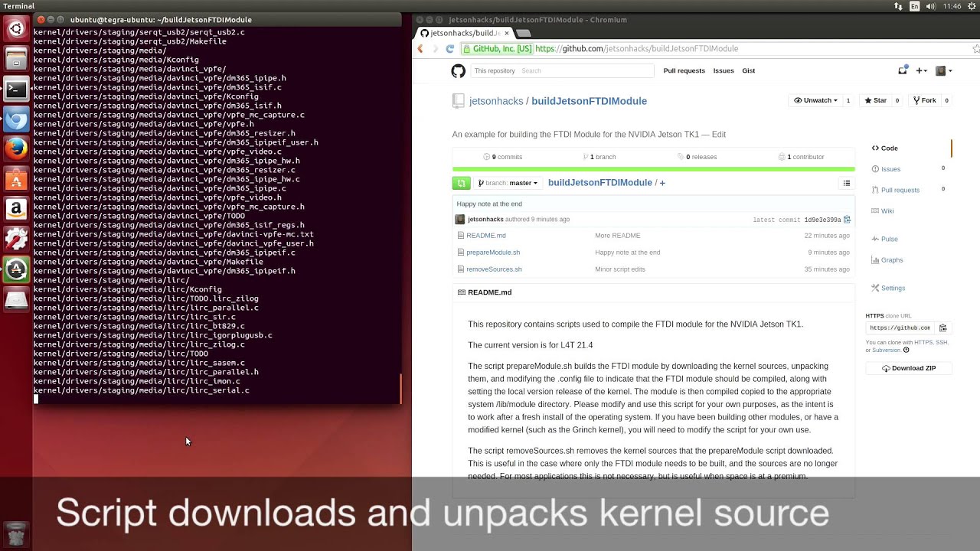The image size is (980, 551).
Task: Open Ubuntu Dash search from launcher
Action: [16, 30]
